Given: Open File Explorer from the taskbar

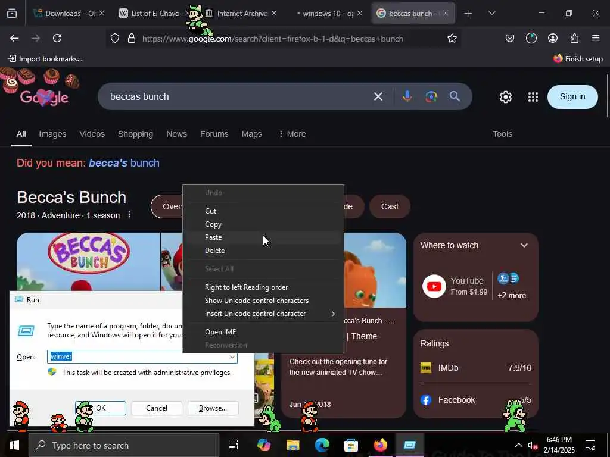Looking at the screenshot, I should [x=292, y=445].
